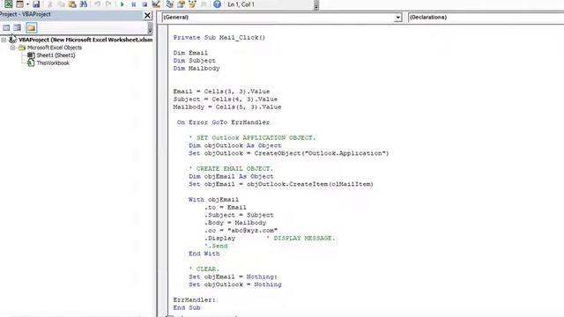This screenshot has width=564, height=317.
Task: Click the code margin indicator bar
Action: tap(164, 171)
